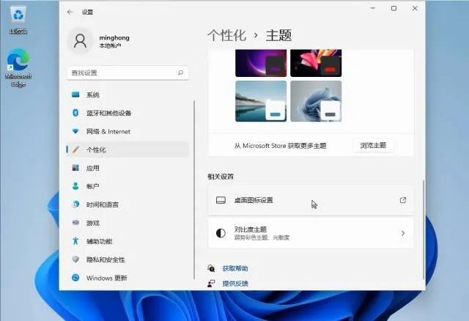This screenshot has width=469, height=321.
Task: Open 桌面图标设置 row
Action: pos(311,200)
